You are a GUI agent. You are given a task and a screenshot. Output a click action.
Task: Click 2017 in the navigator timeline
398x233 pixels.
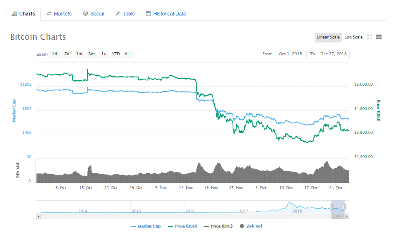243,211
